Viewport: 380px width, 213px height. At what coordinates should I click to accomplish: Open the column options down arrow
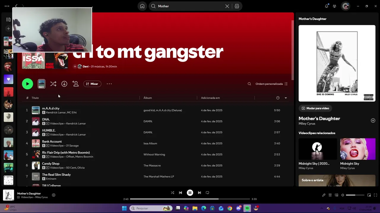click(286, 98)
